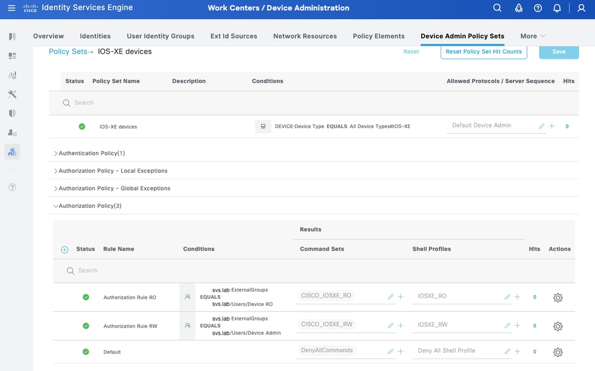
Task: Open the hamburger navigation menu
Action: click(x=11, y=8)
